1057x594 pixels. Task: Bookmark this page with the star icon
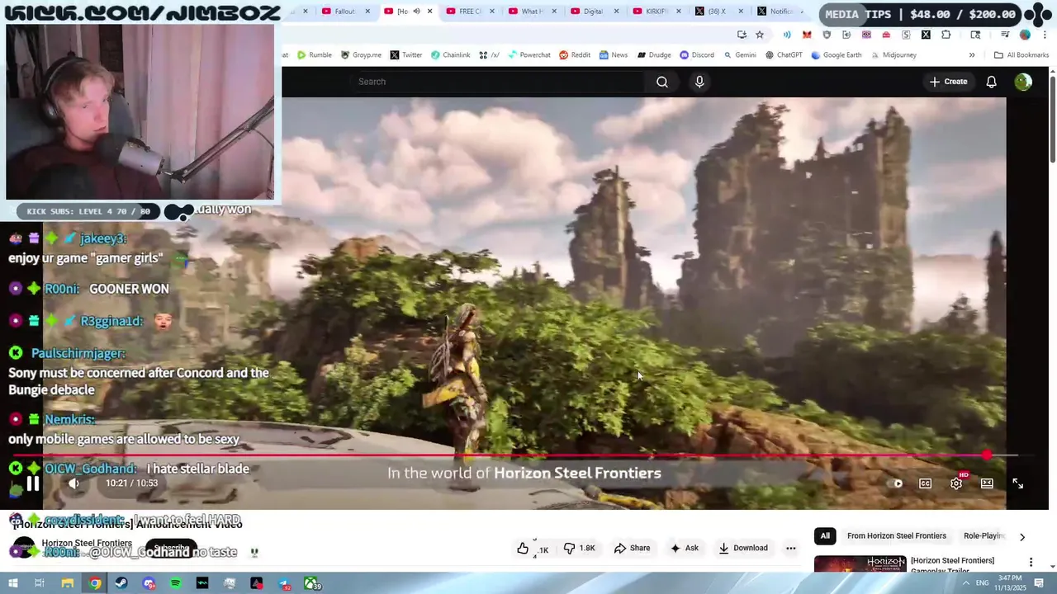(760, 35)
